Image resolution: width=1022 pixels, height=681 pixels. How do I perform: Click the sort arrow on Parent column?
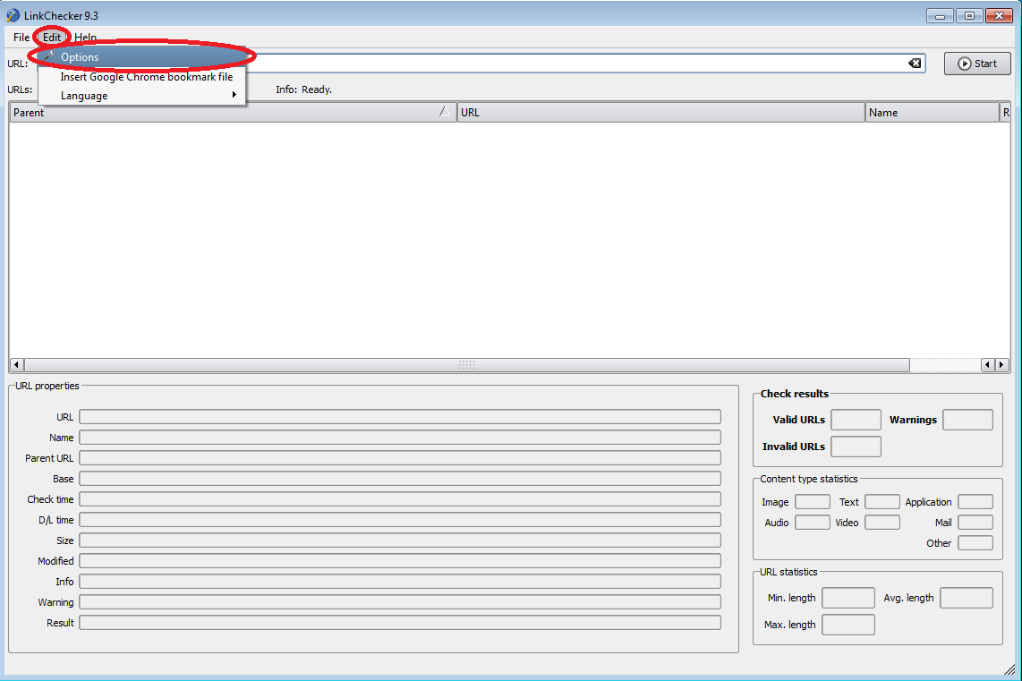click(x=445, y=112)
